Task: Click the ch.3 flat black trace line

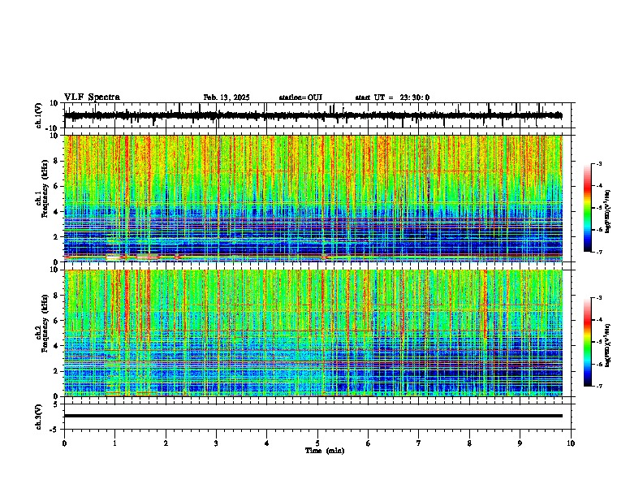Action: pyautogui.click(x=313, y=416)
